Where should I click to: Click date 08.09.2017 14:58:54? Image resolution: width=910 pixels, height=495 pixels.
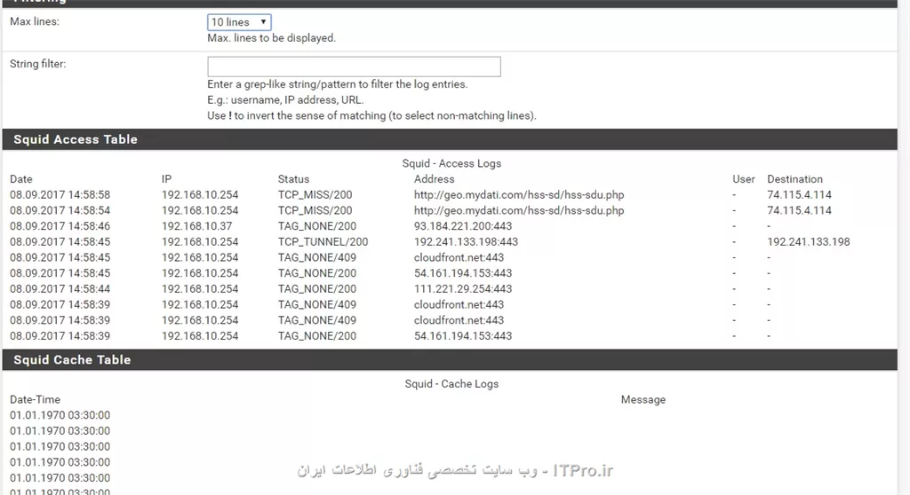pyautogui.click(x=60, y=210)
